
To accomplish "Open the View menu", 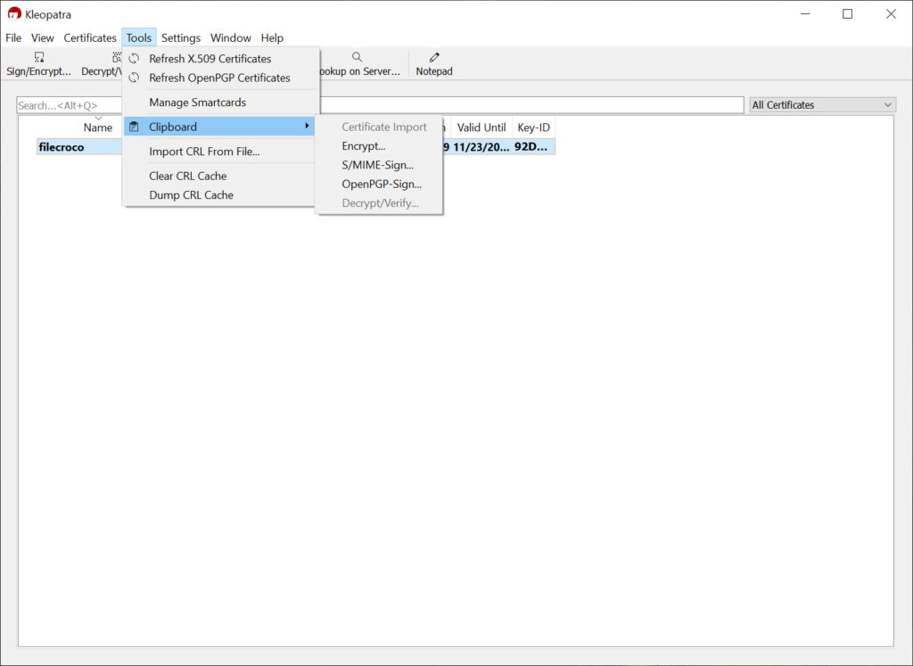I will [x=43, y=37].
